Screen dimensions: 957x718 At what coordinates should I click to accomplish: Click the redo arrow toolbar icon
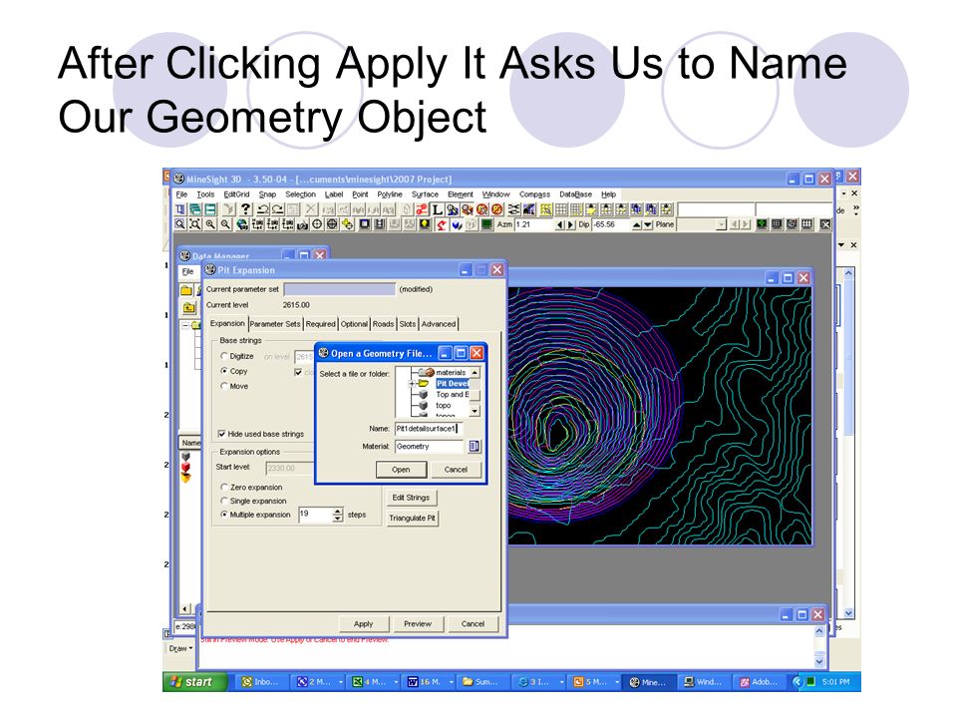pos(278,209)
